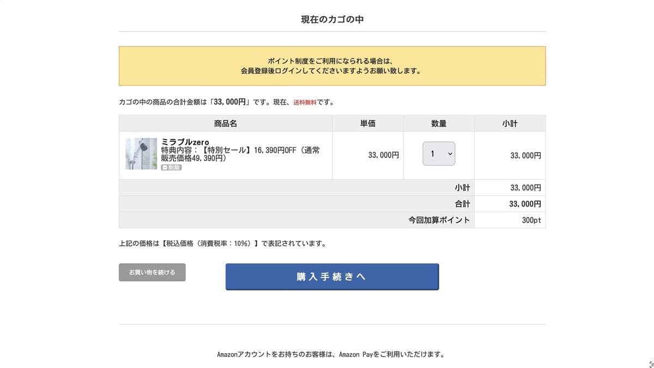Screen dimensions: 654x368
Task: Click the 特典内容 special sale description text
Action: click(240, 154)
